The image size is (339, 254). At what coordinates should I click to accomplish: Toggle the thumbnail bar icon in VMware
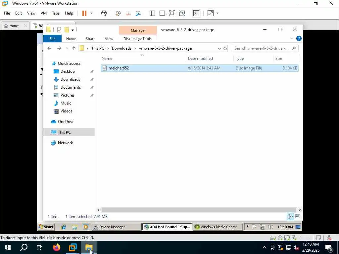point(162,13)
